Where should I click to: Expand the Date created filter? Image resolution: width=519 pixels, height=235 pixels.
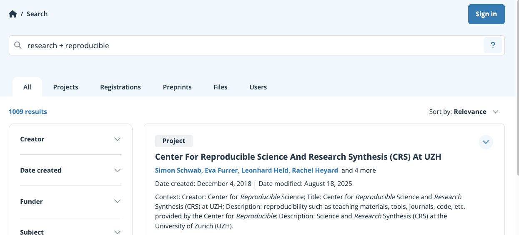(x=117, y=171)
